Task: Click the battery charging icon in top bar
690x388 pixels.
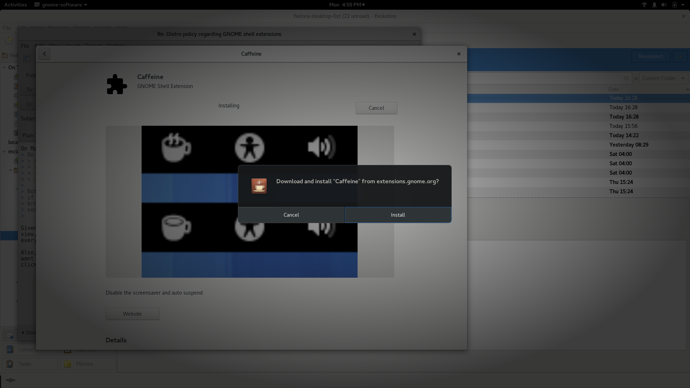Action: 674,5
